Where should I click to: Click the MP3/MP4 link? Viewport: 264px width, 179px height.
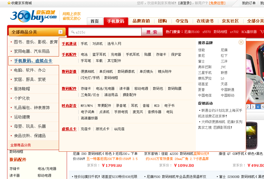point(87,106)
